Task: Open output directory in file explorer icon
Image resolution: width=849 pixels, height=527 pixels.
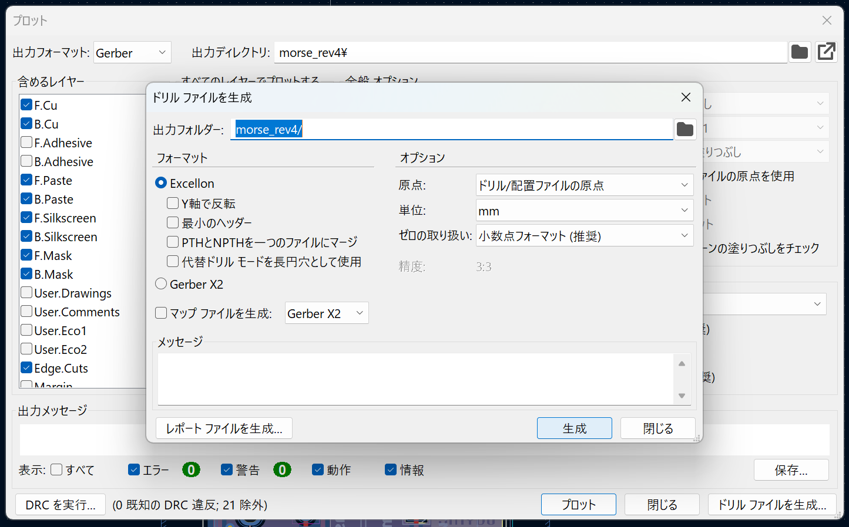Action: [x=826, y=52]
